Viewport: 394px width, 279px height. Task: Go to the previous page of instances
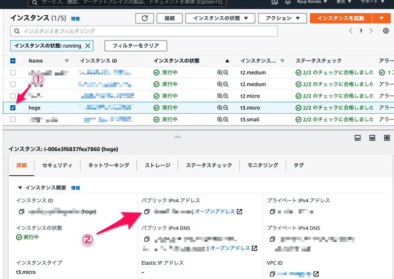coord(351,31)
